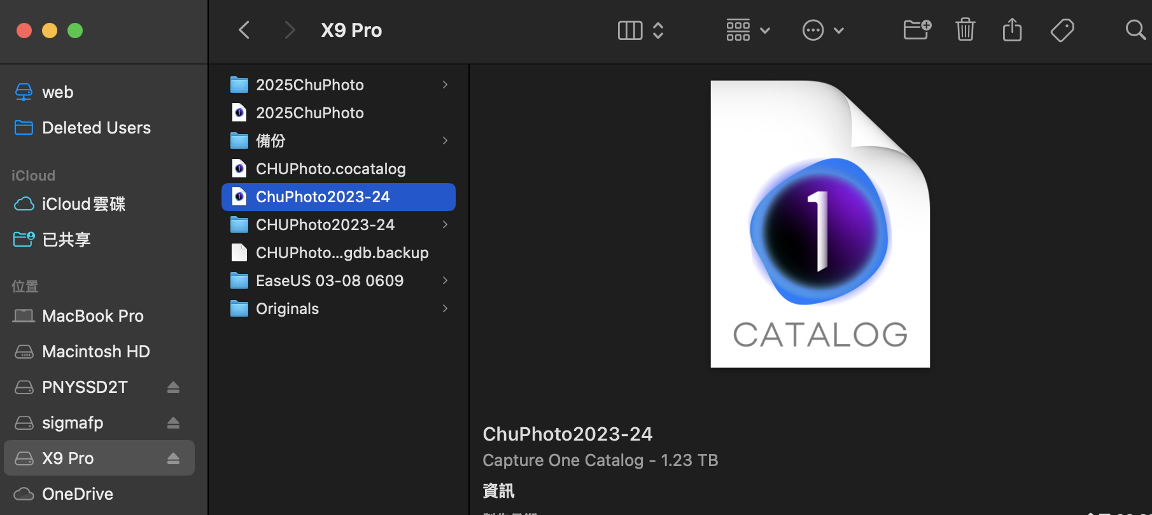Viewport: 1152px width, 515px height.
Task: Click the Share toolbar icon
Action: [1012, 30]
